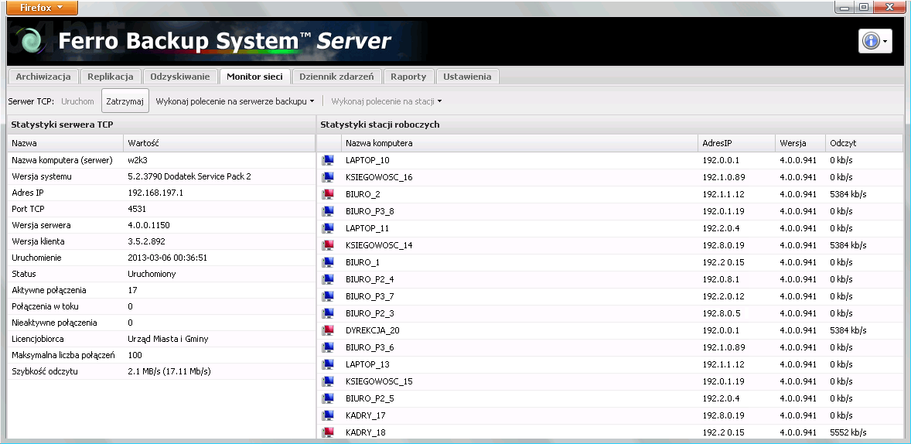Click the workstation icon for BIURO_P3_6
911x444 pixels.
point(328,347)
